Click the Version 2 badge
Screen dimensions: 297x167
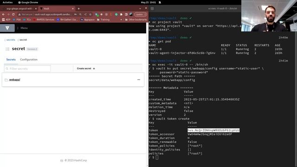[x=32, y=49]
